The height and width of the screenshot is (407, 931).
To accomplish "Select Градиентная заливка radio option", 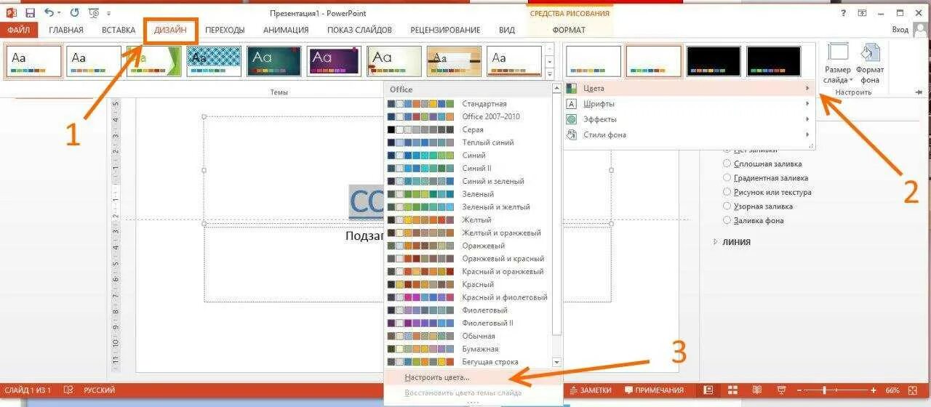I will coord(727,178).
